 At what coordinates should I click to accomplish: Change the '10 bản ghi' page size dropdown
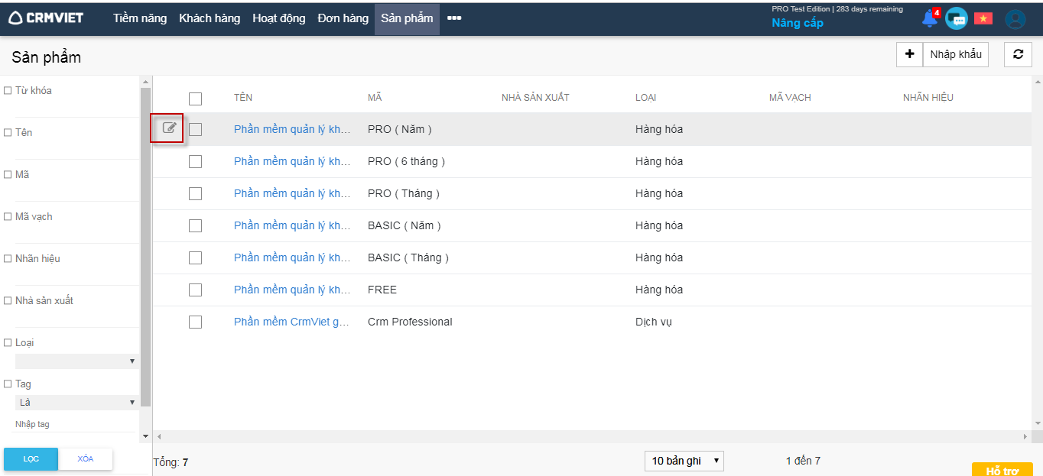pyautogui.click(x=684, y=461)
